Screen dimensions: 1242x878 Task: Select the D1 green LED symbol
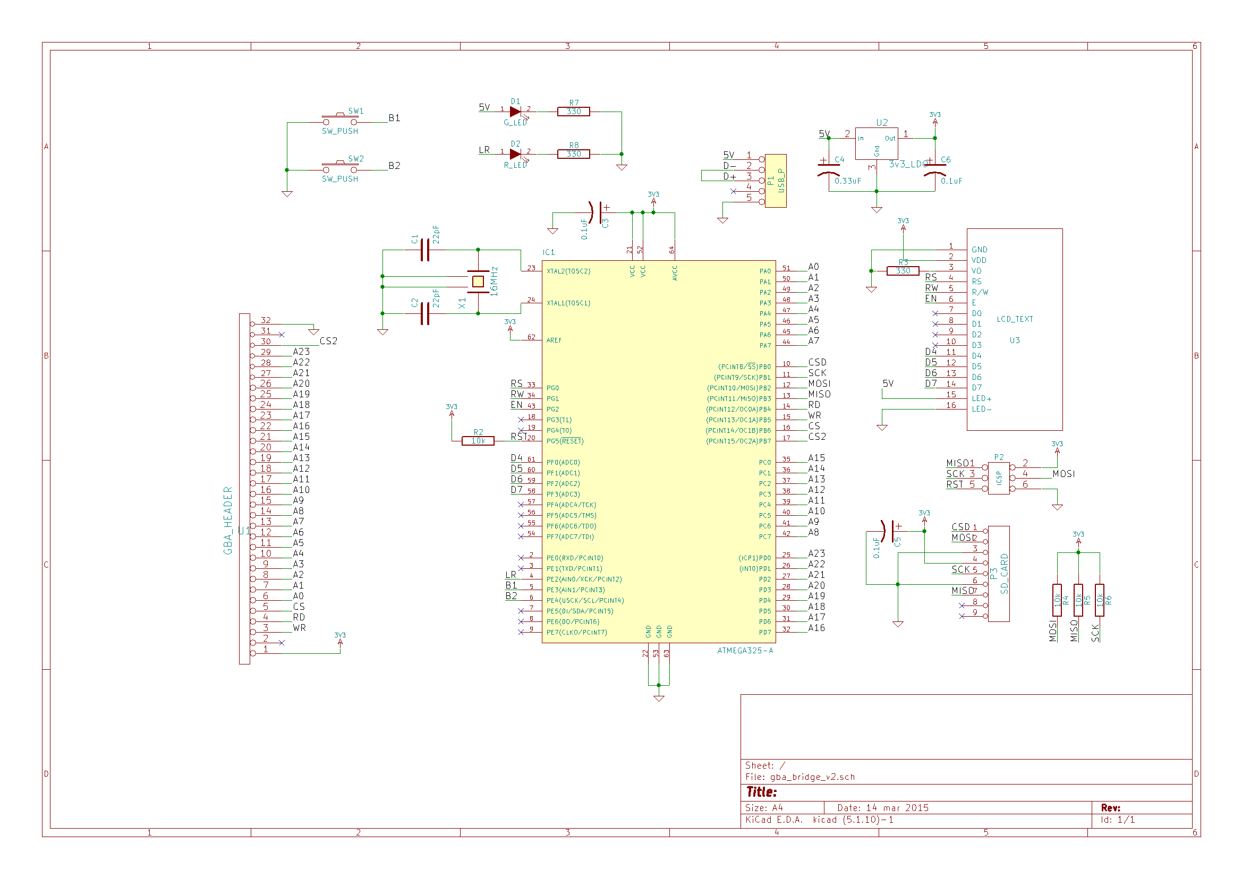pos(515,112)
